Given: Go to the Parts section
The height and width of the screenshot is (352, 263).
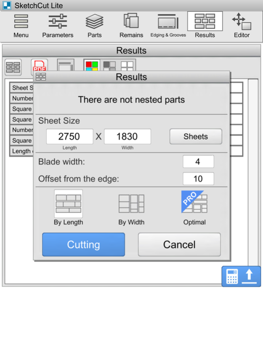Looking at the screenshot, I should coord(95,26).
